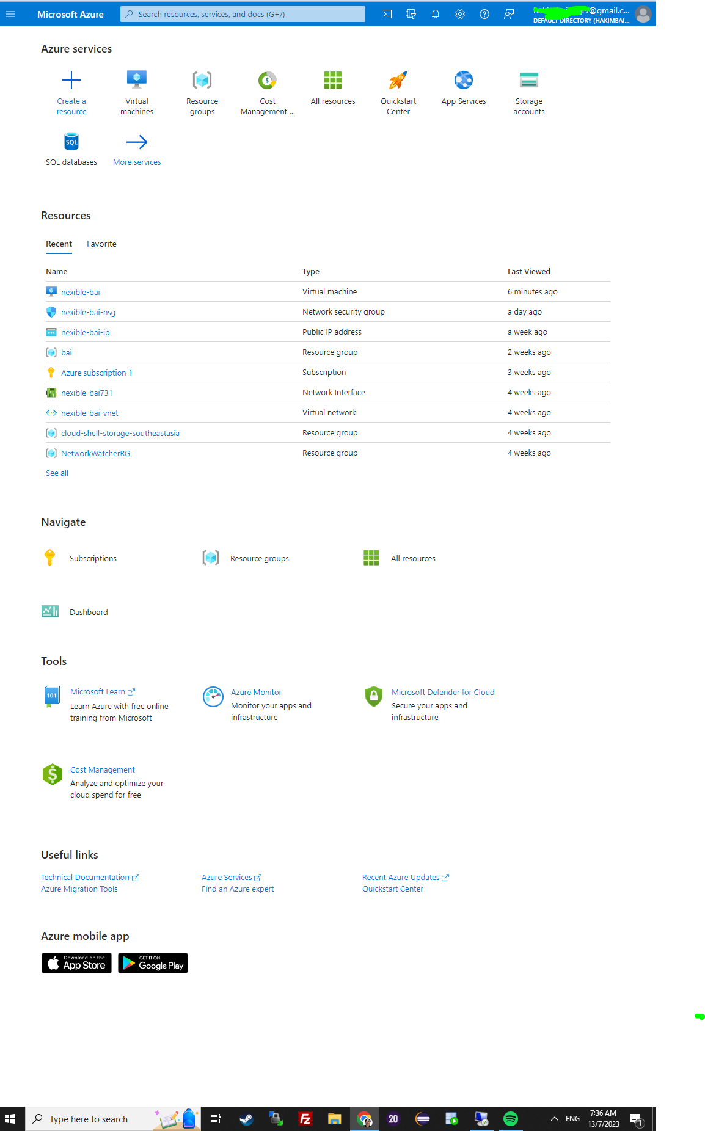The height and width of the screenshot is (1131, 705).
Task: Open nexible-bai731 network interface
Action: pyautogui.click(x=87, y=393)
